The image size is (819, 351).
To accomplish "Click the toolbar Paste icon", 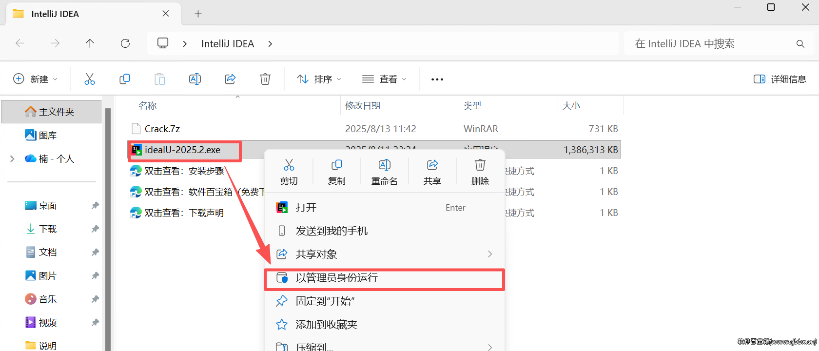I will 160,79.
